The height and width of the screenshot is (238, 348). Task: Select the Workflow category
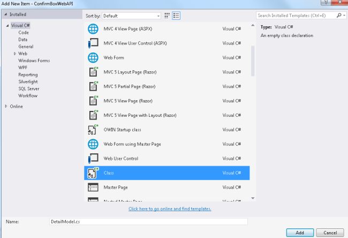[28, 95]
